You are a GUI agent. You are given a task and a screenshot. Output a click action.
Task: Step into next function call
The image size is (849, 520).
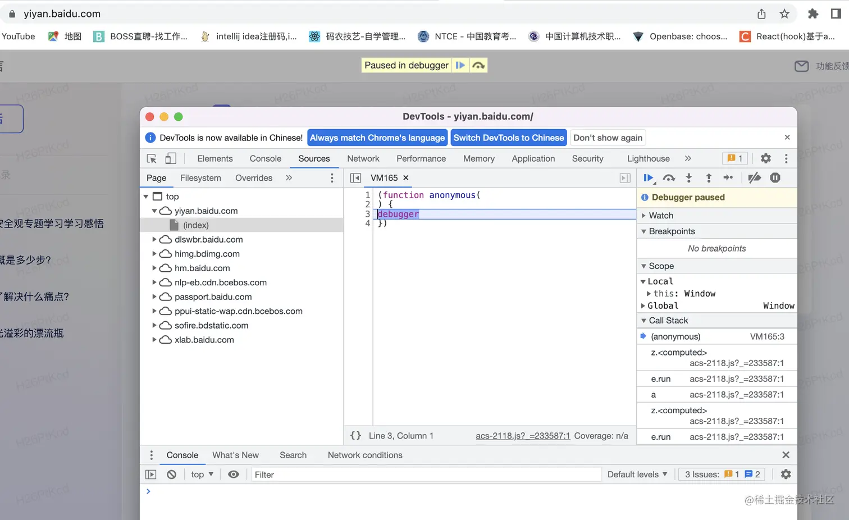pyautogui.click(x=689, y=178)
